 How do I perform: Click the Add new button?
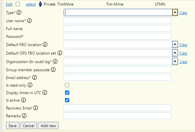point(48,125)
